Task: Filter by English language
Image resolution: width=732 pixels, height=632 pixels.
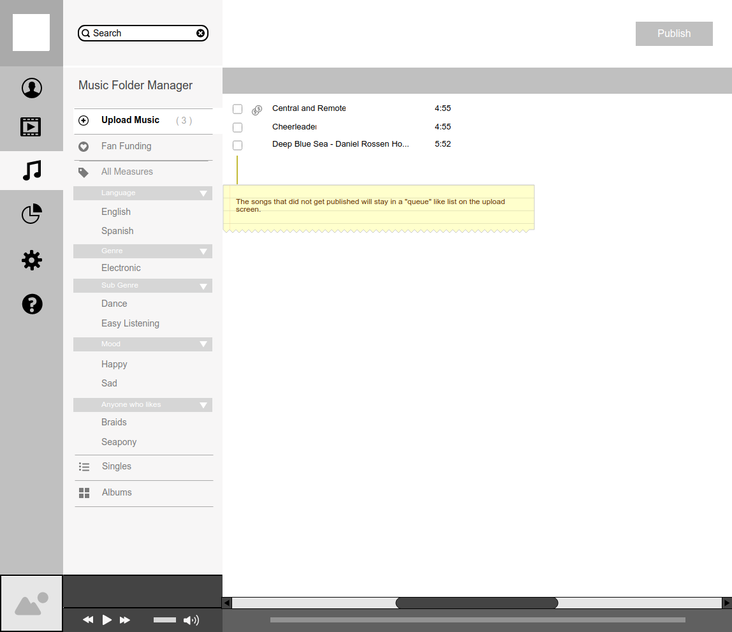Action: (116, 212)
